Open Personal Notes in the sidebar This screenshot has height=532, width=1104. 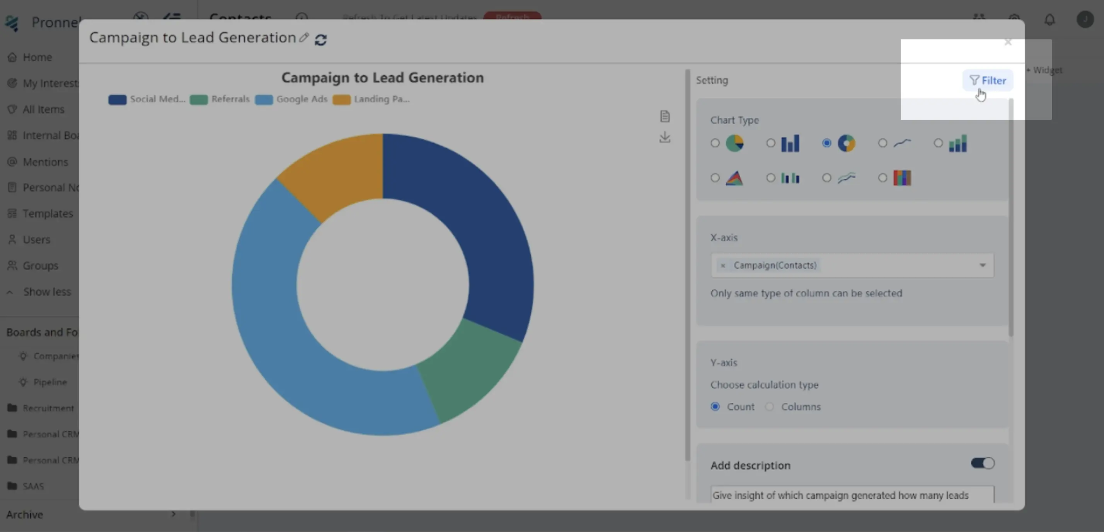tap(42, 188)
